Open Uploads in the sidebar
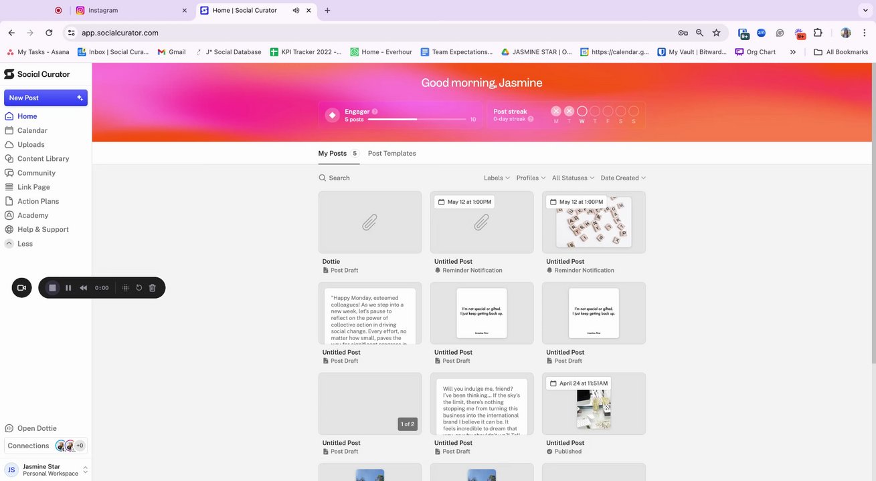The height and width of the screenshot is (481, 876). tap(31, 144)
